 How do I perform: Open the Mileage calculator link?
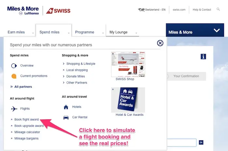click(x=27, y=132)
